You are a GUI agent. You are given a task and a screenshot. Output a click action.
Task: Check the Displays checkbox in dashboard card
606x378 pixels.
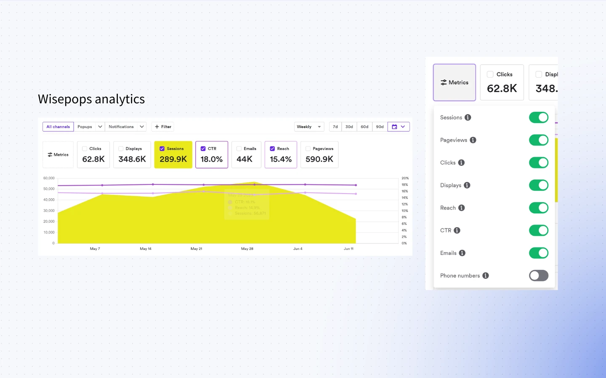(121, 149)
